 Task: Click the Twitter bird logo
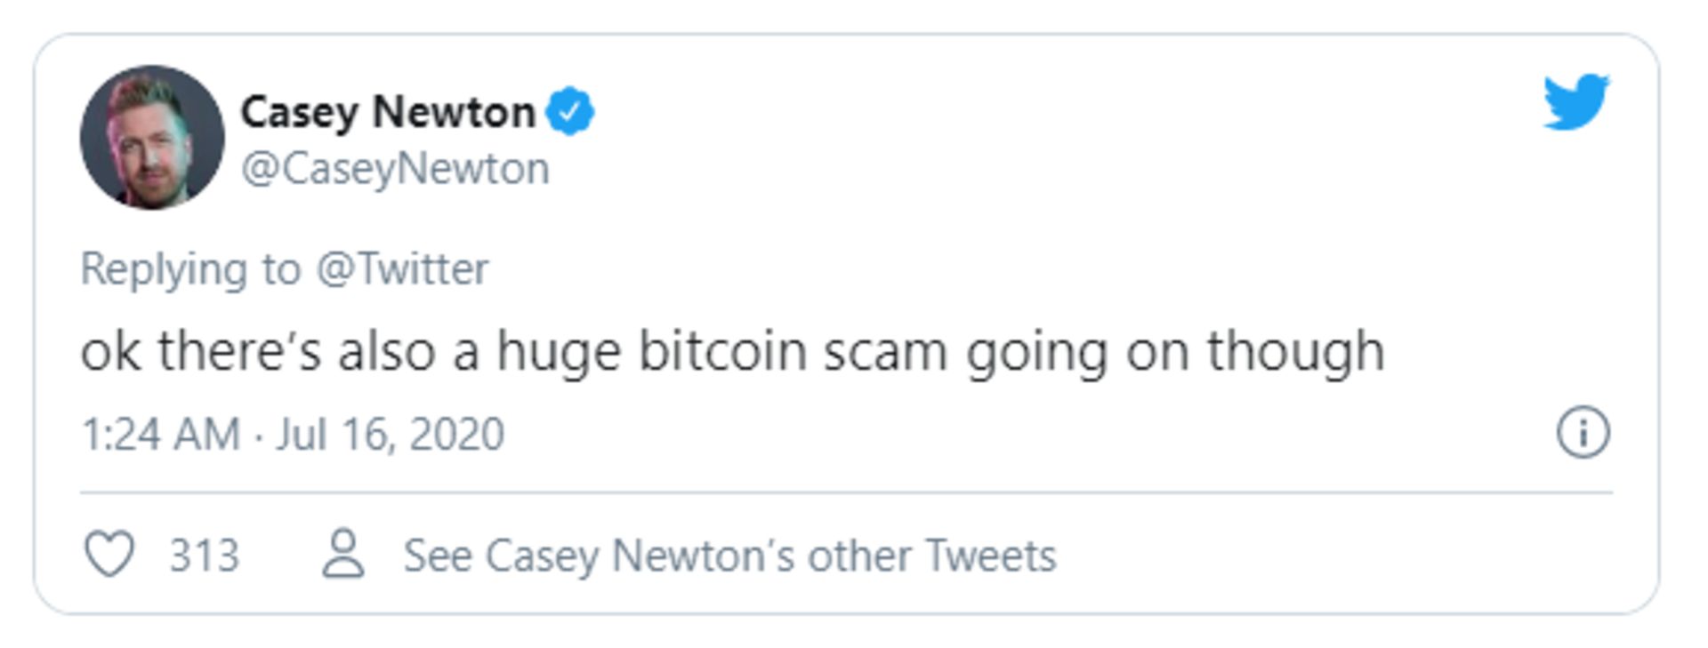1575,101
